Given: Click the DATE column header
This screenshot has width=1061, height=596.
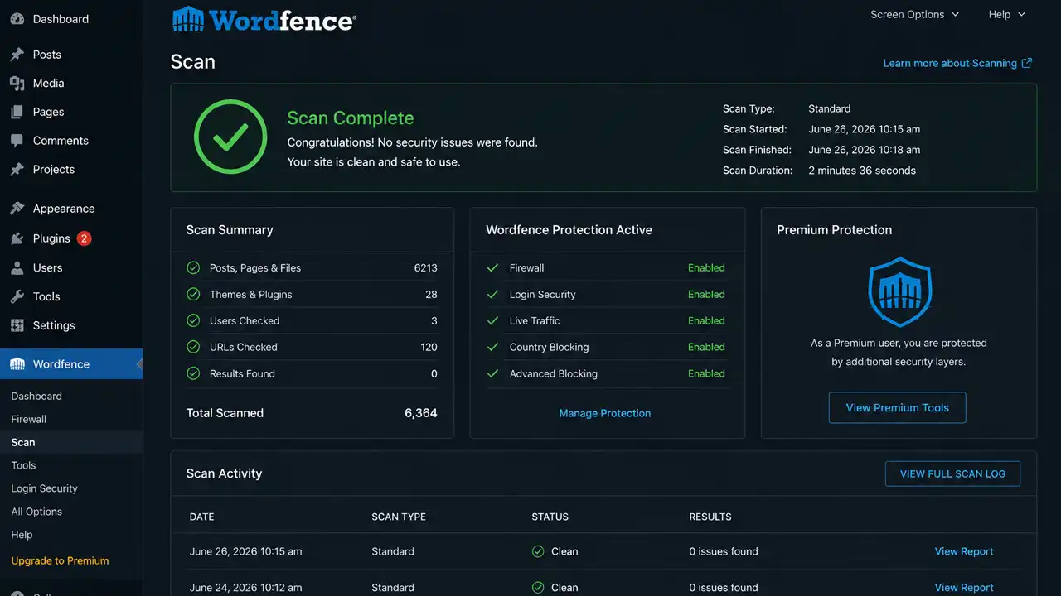Looking at the screenshot, I should pos(201,517).
